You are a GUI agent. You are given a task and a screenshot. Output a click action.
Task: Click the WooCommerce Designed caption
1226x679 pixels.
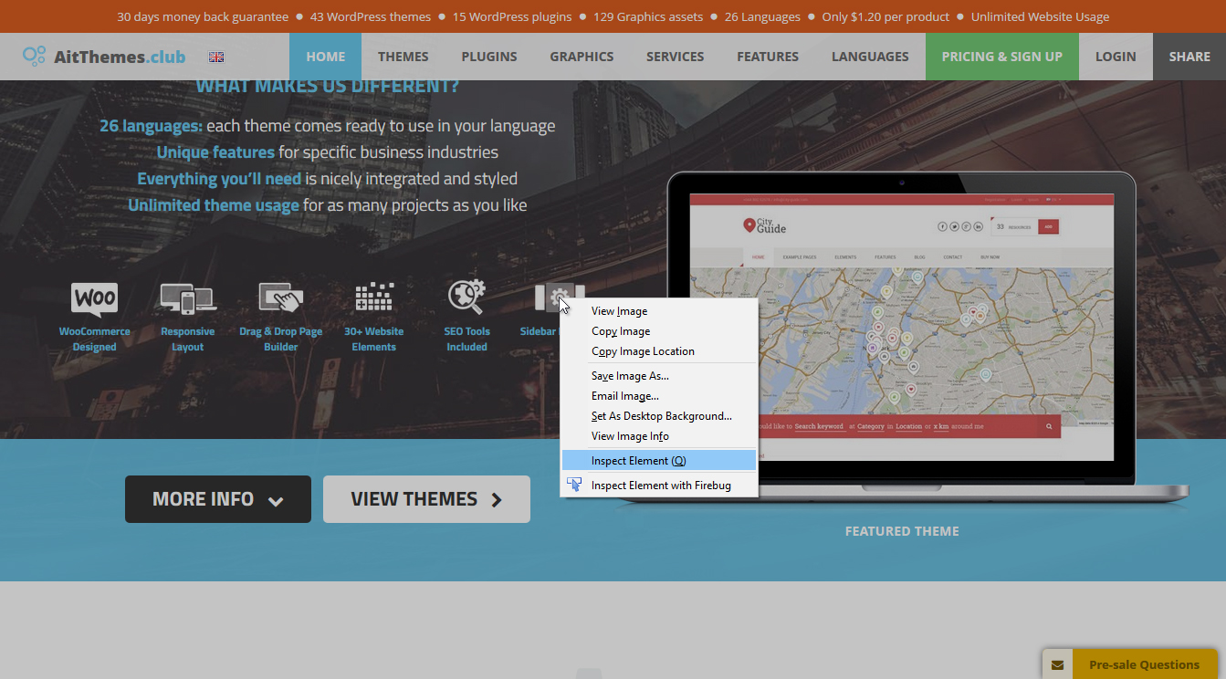95,339
